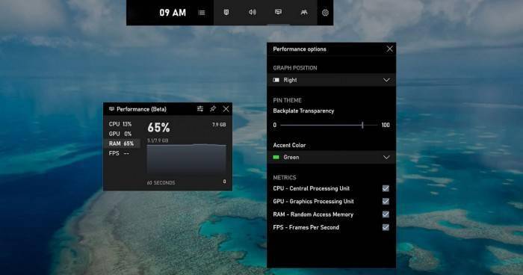Image resolution: width=523 pixels, height=275 pixels.
Task: Expand the Graph Position dropdown
Action: (x=331, y=80)
